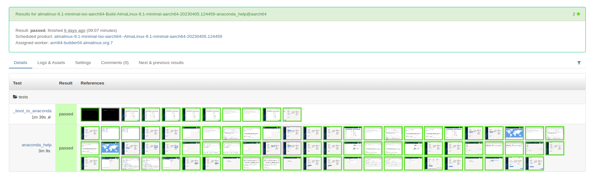The width and height of the screenshot is (594, 186).
Task: Open the filter funnel icon
Action: (579, 63)
